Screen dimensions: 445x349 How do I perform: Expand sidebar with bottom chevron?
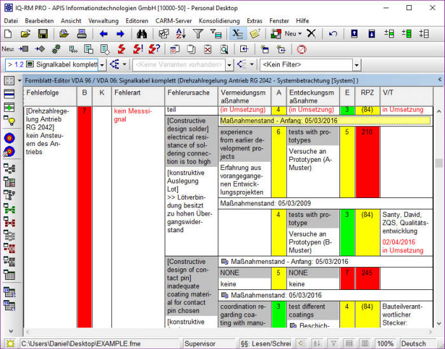[x=11, y=331]
